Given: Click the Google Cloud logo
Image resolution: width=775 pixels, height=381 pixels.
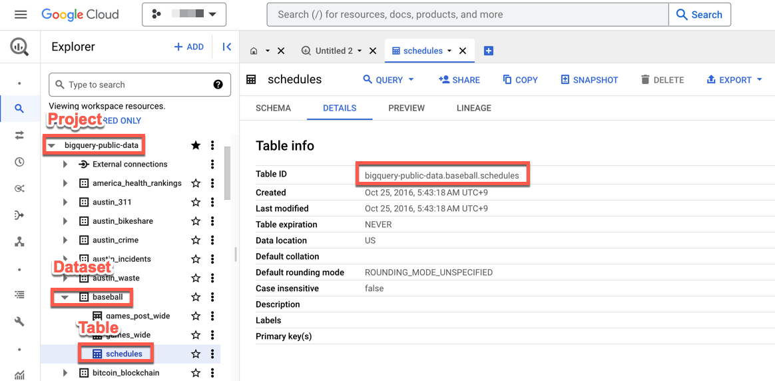Looking at the screenshot, I should (80, 15).
